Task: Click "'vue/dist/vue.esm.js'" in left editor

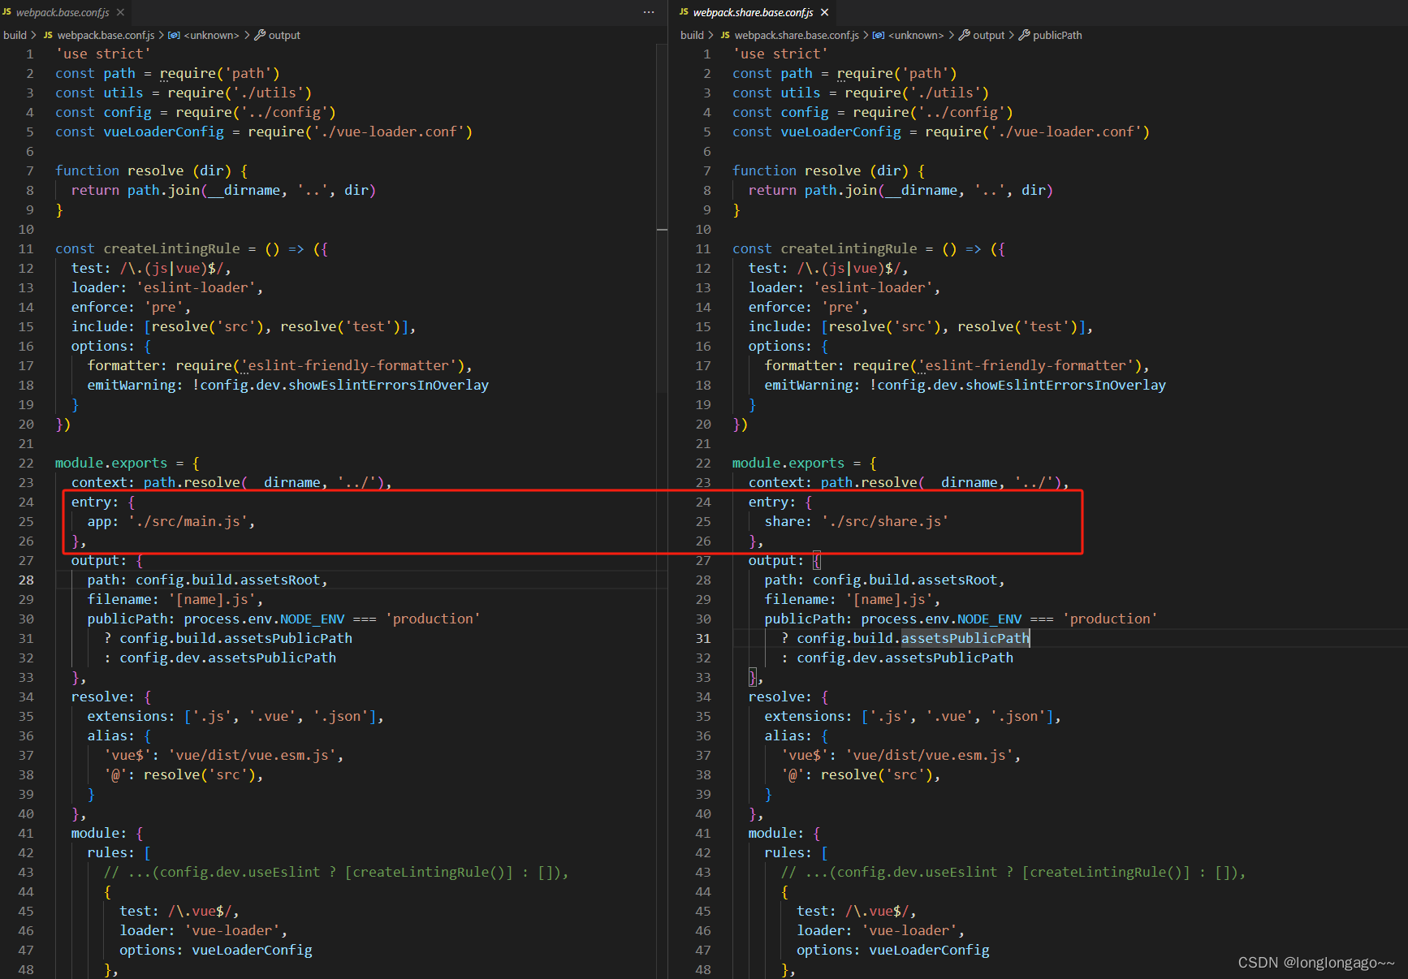Action: [x=252, y=755]
